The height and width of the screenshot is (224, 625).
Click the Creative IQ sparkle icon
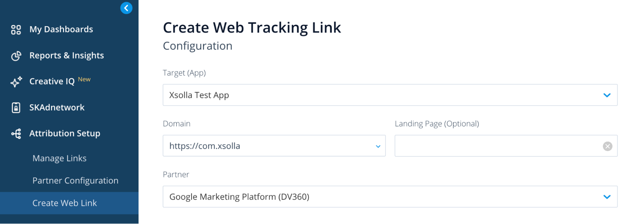16,82
